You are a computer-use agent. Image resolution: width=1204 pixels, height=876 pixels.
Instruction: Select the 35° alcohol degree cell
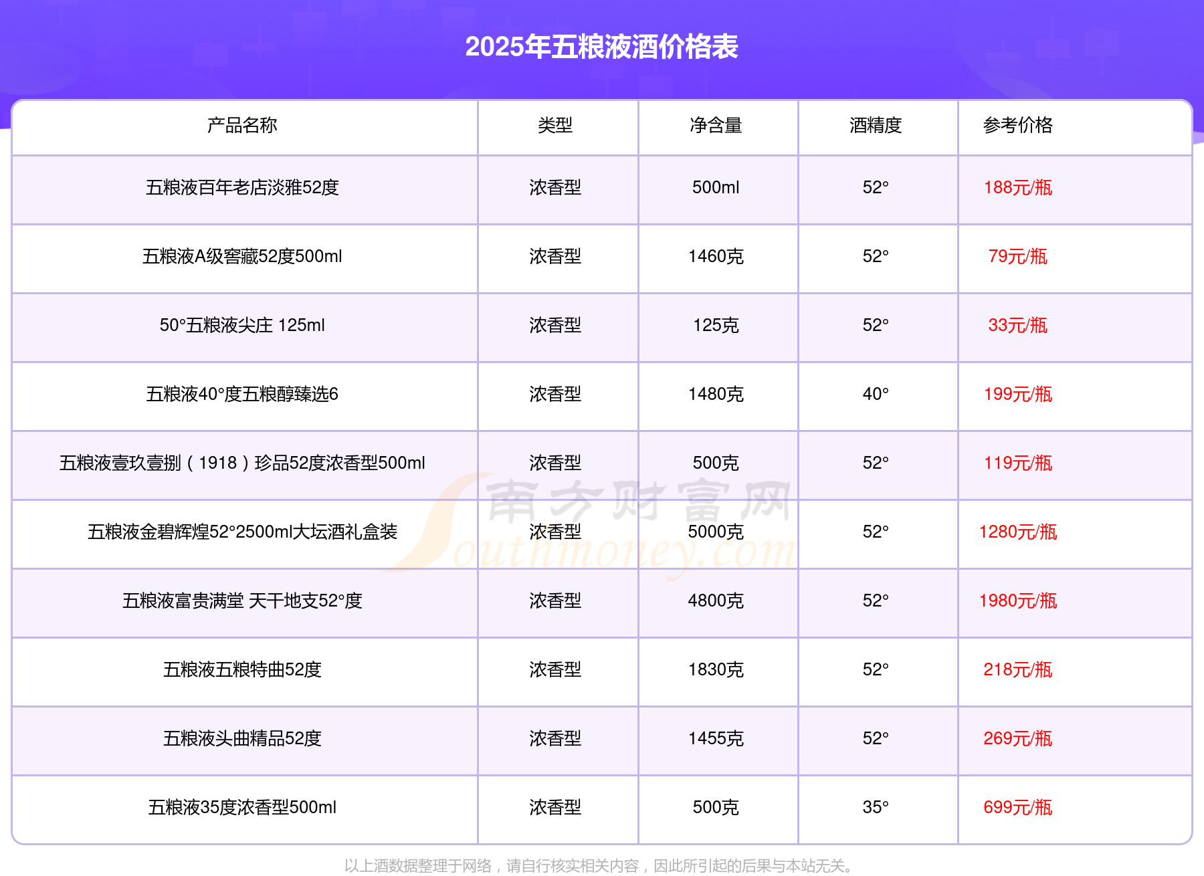coord(876,807)
